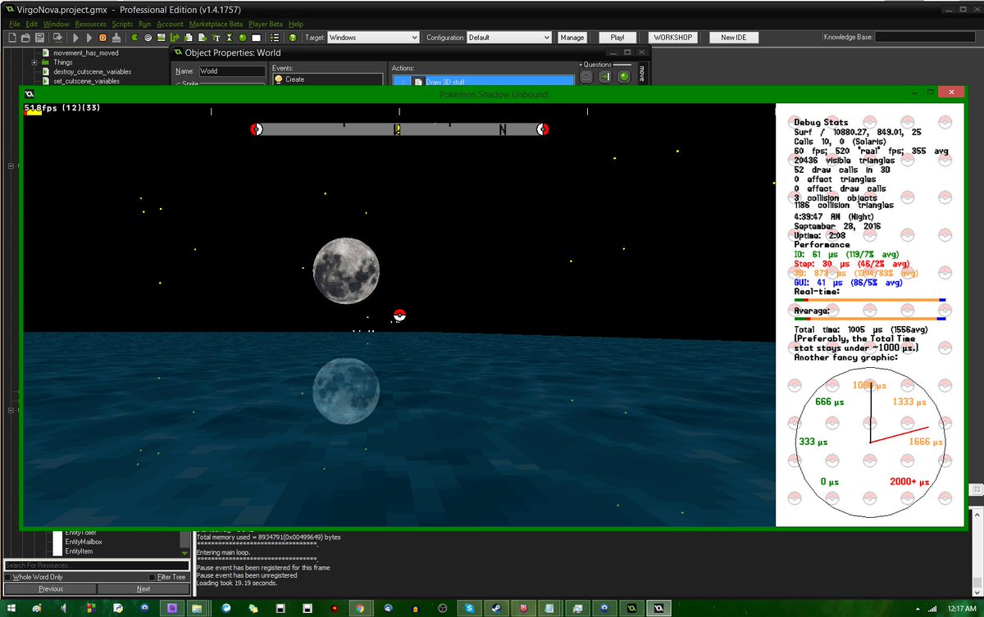The width and height of the screenshot is (984, 617).
Task: Click the Save project floppy disk icon
Action: click(x=39, y=38)
